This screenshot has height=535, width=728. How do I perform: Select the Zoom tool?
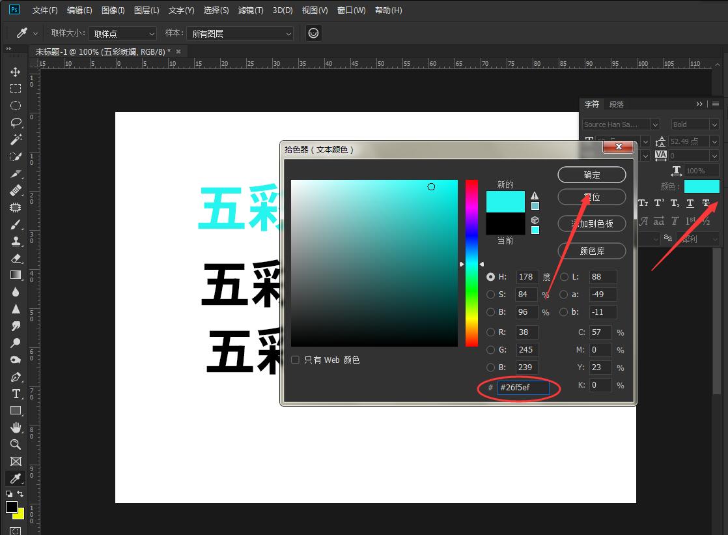[15, 444]
